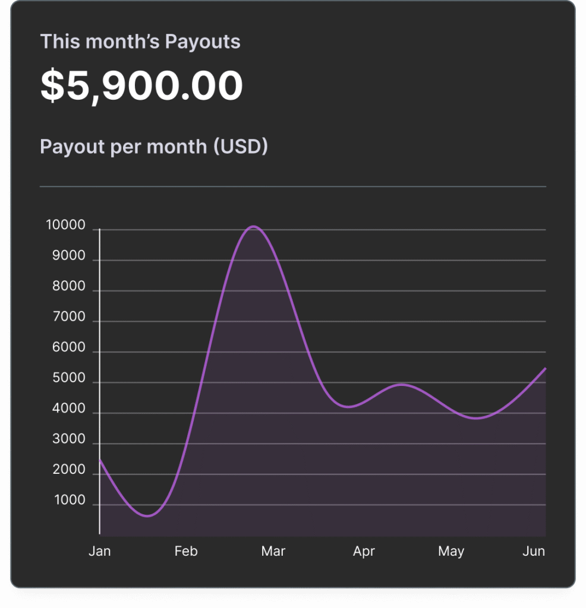The image size is (586, 608).
Task: Click the lowest dip of the payout curve
Action: 147,516
